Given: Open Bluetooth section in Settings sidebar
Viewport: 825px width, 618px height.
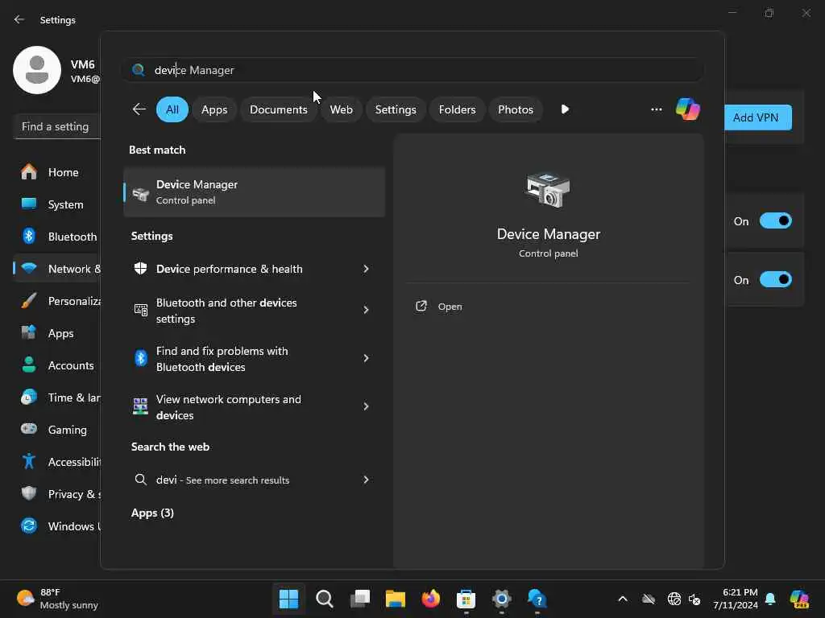Looking at the screenshot, I should 57,237.
